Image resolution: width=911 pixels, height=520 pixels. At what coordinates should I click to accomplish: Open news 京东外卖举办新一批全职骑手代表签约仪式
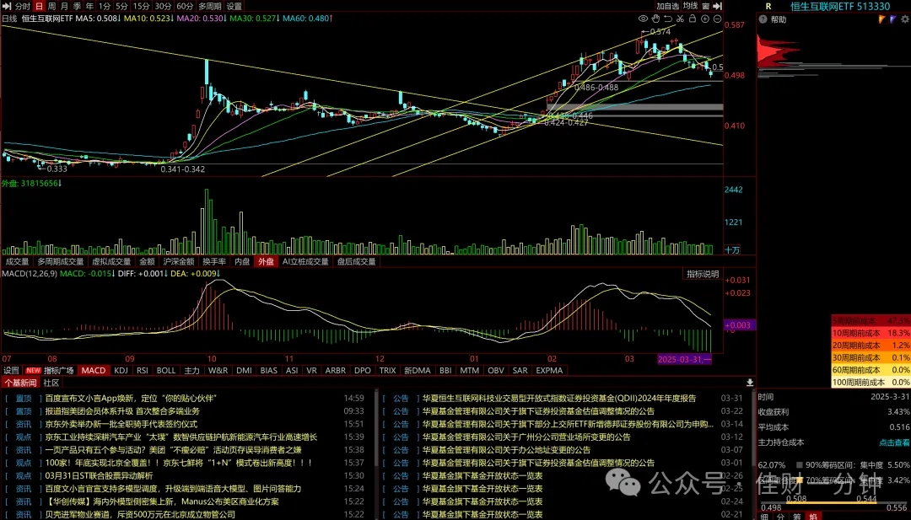coord(121,424)
